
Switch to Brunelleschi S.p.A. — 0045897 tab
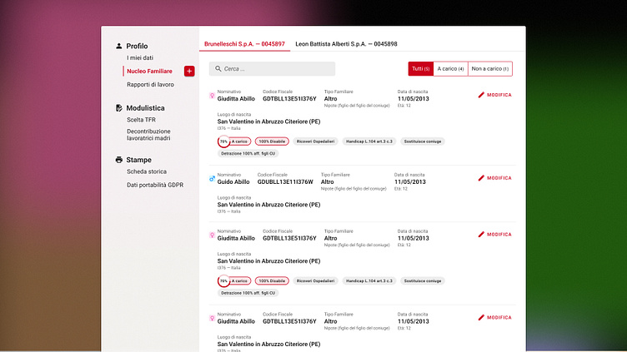pos(244,44)
